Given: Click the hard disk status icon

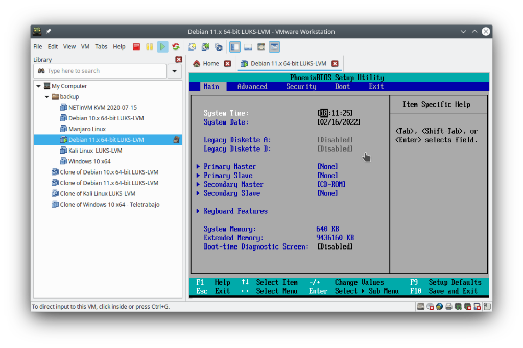Looking at the screenshot, I should (420, 306).
